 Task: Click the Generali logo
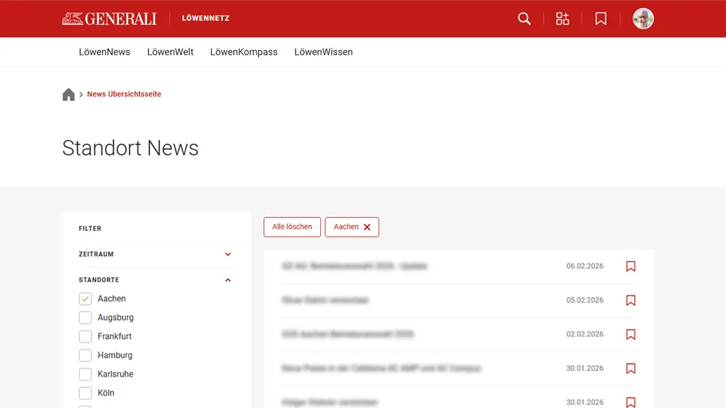110,18
